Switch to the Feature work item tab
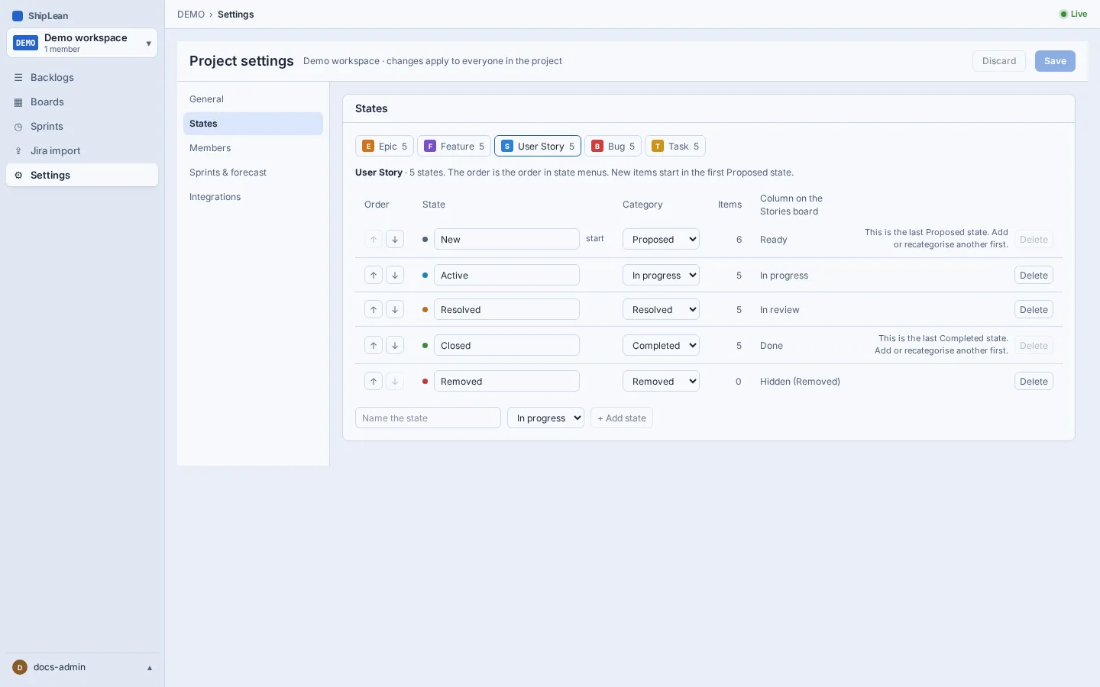The image size is (1100, 687). (x=454, y=146)
